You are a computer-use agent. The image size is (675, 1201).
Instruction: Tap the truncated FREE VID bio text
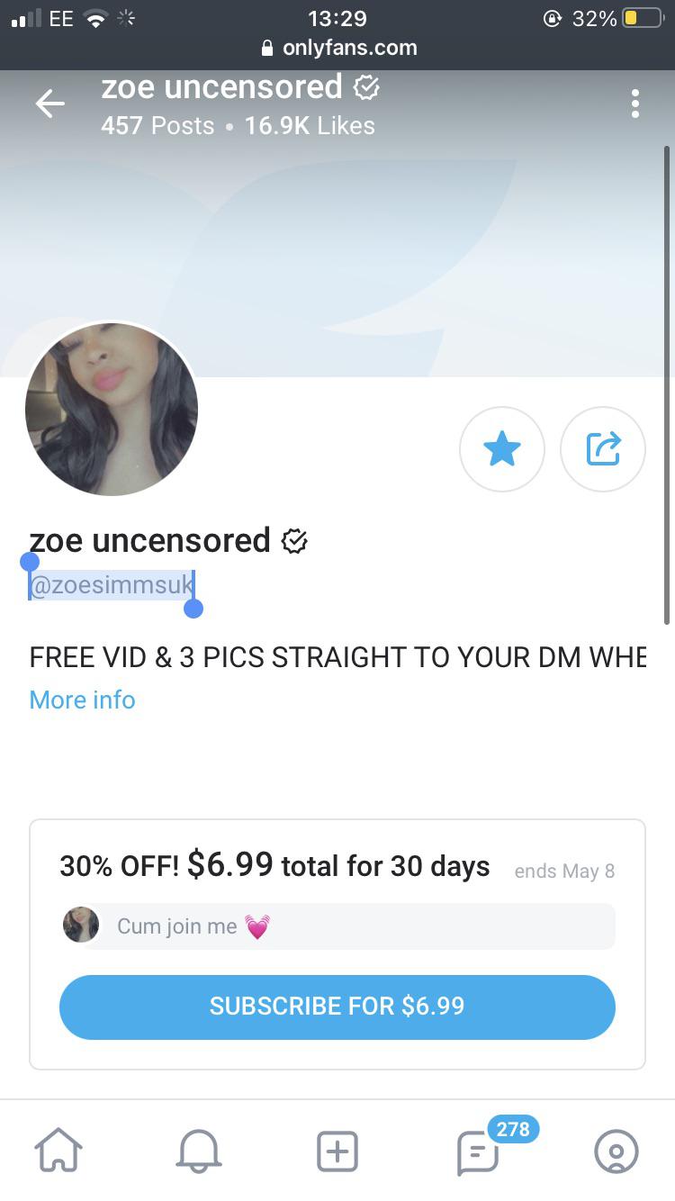click(x=337, y=656)
